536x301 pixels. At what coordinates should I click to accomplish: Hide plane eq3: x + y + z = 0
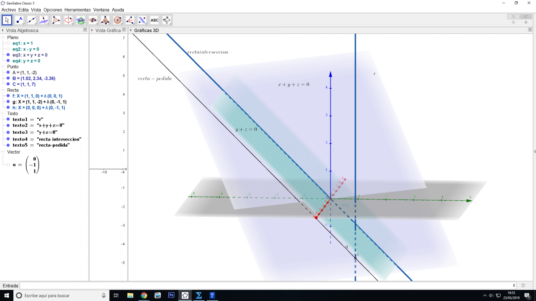(8, 55)
